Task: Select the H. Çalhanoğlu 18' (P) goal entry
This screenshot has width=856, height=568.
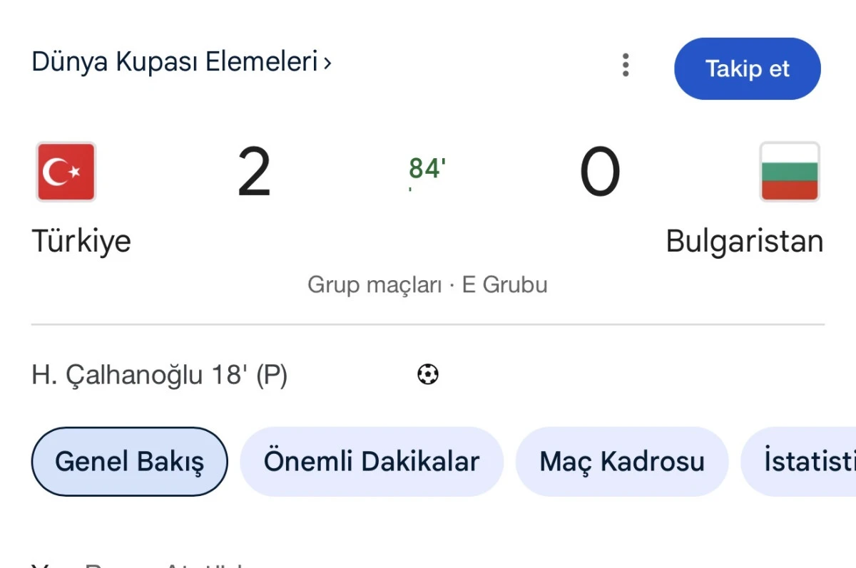Action: [160, 374]
